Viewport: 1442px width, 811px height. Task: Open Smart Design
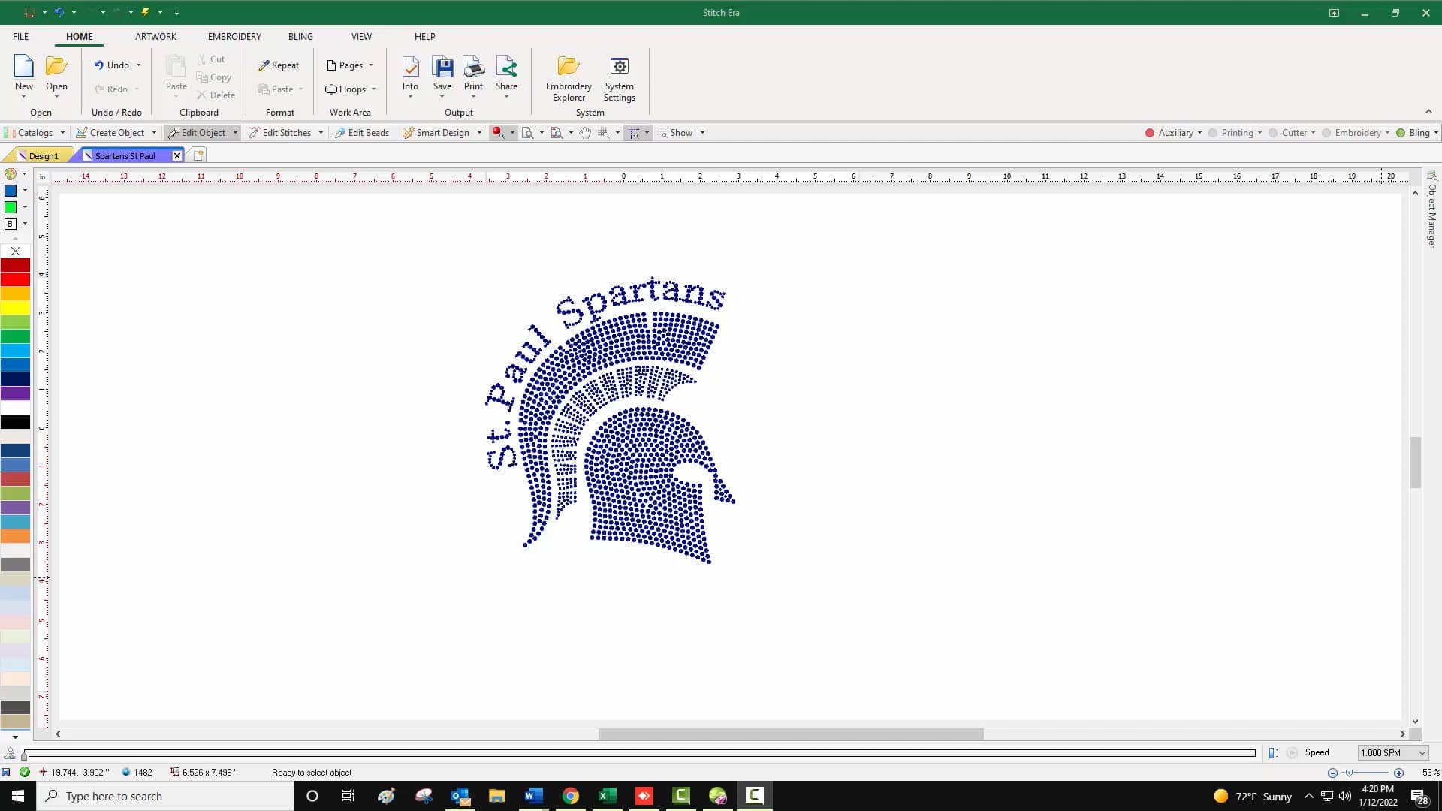click(x=442, y=132)
